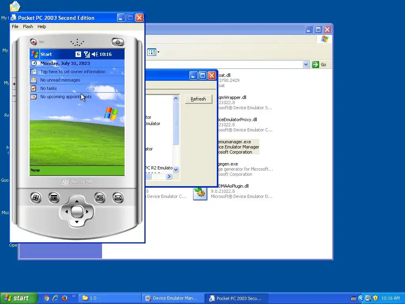Click the scroll down arrow in Device Emulator Manager list
405x304 pixels.
pos(176,170)
